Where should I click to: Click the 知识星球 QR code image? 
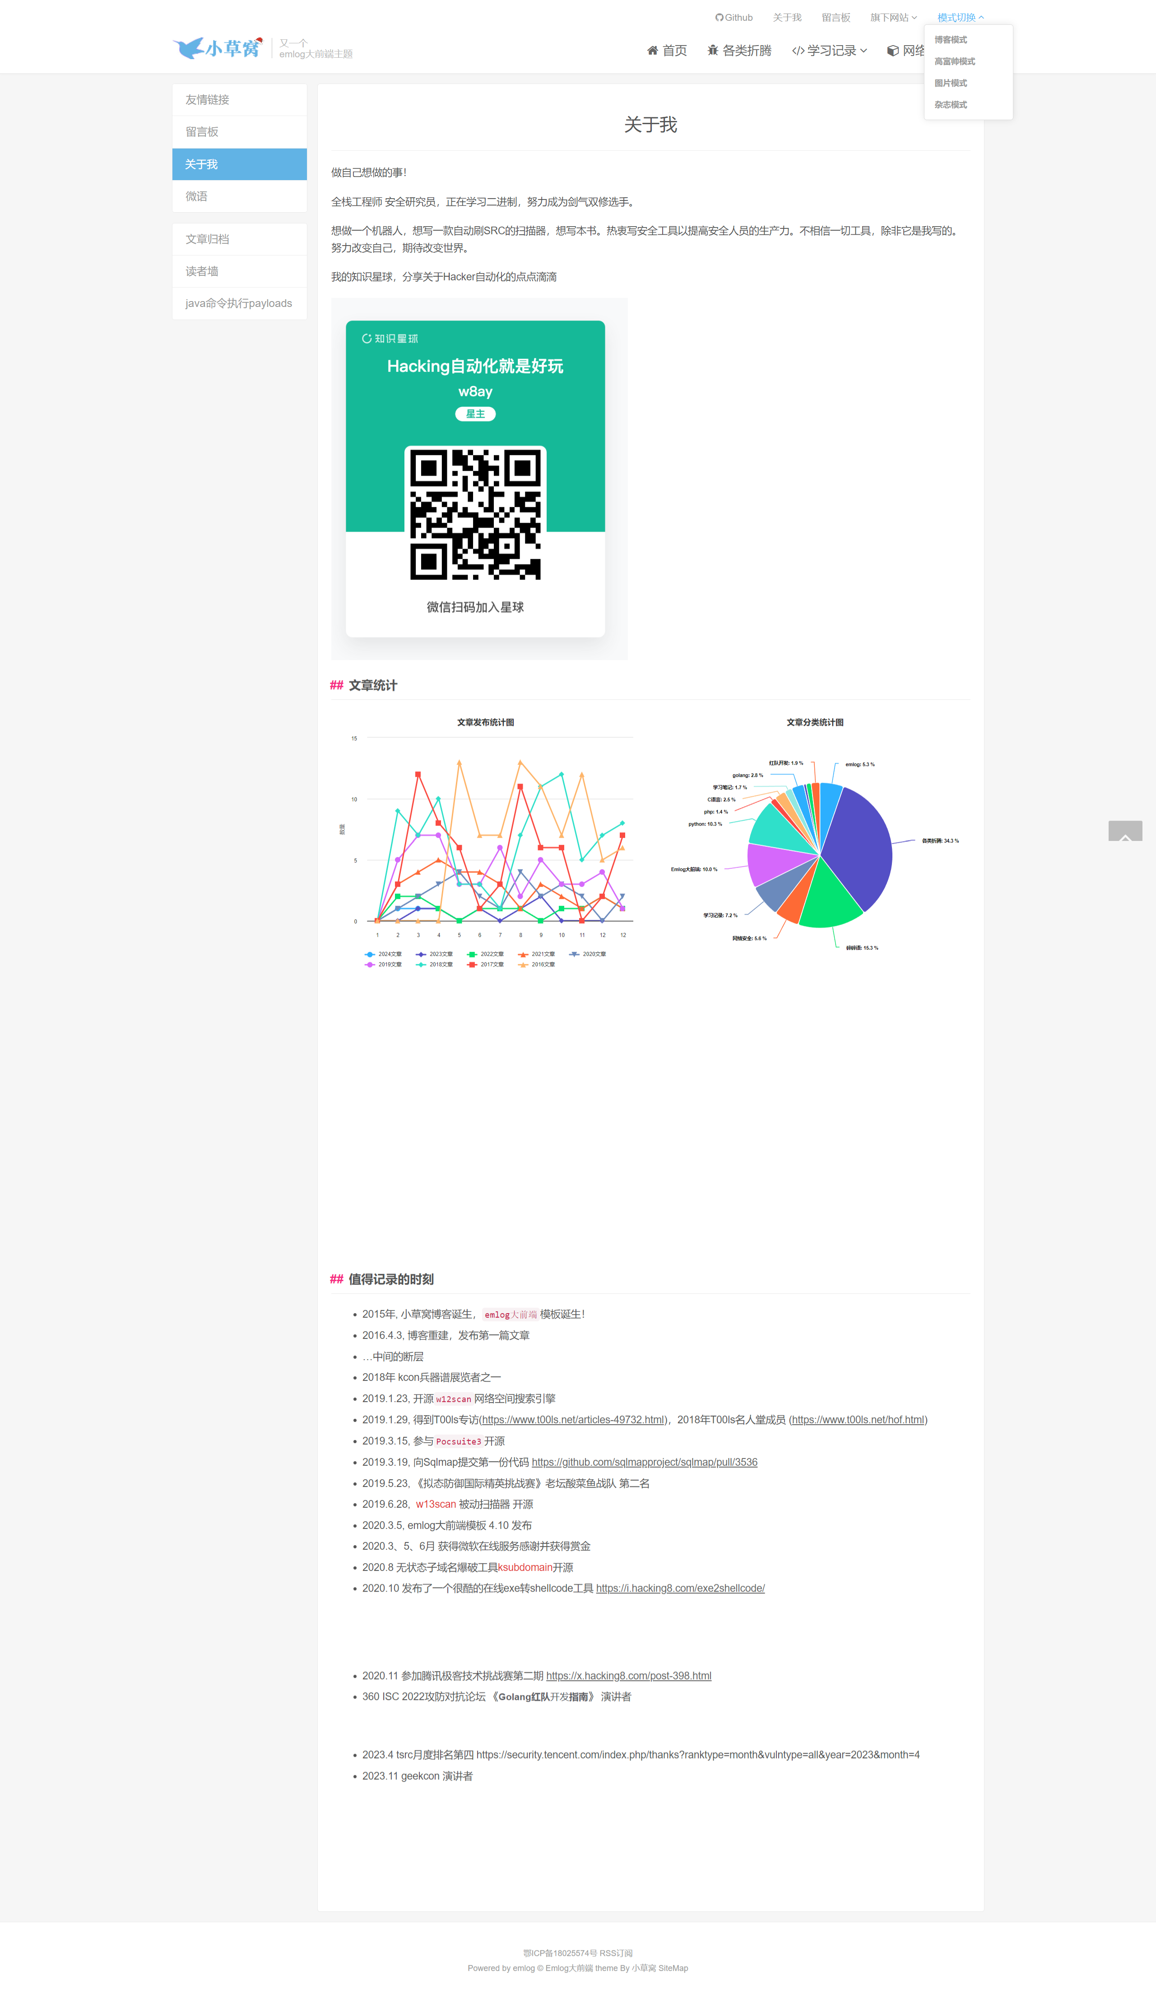[475, 515]
